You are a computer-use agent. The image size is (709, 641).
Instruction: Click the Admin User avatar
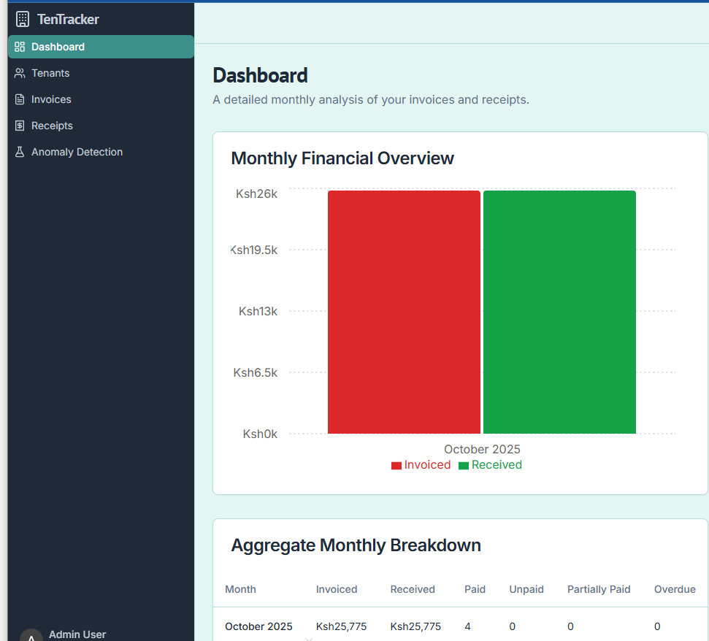pyautogui.click(x=31, y=635)
